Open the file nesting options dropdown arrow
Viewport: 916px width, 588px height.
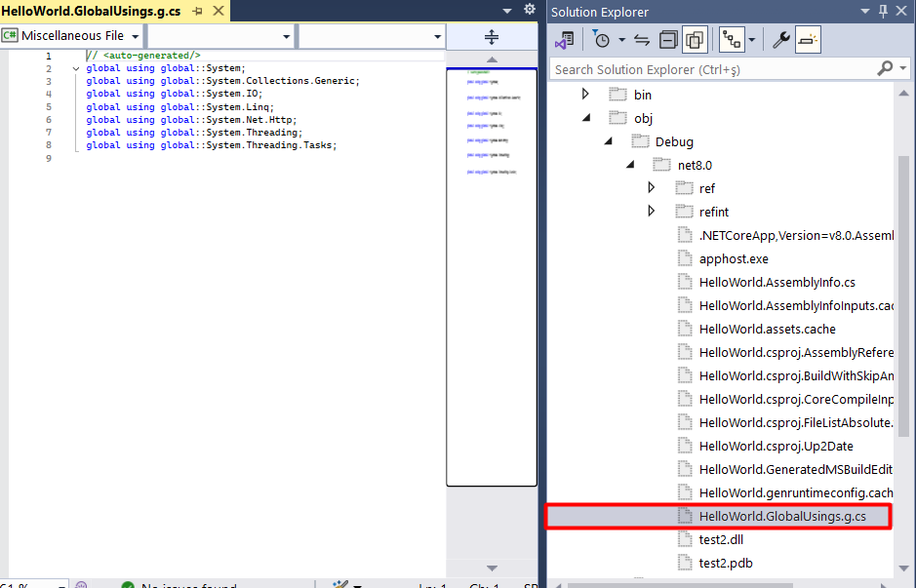tap(752, 40)
